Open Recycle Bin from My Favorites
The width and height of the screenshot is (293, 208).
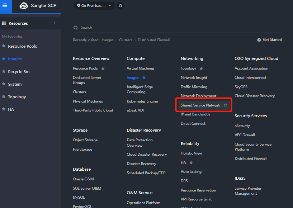pyautogui.click(x=19, y=72)
